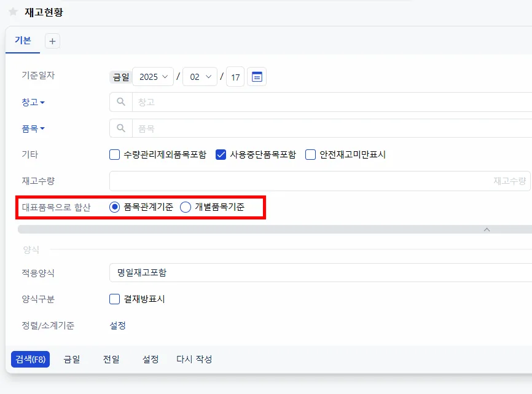
Task: Click the 창고 search magnifier icon
Action: 121,102
